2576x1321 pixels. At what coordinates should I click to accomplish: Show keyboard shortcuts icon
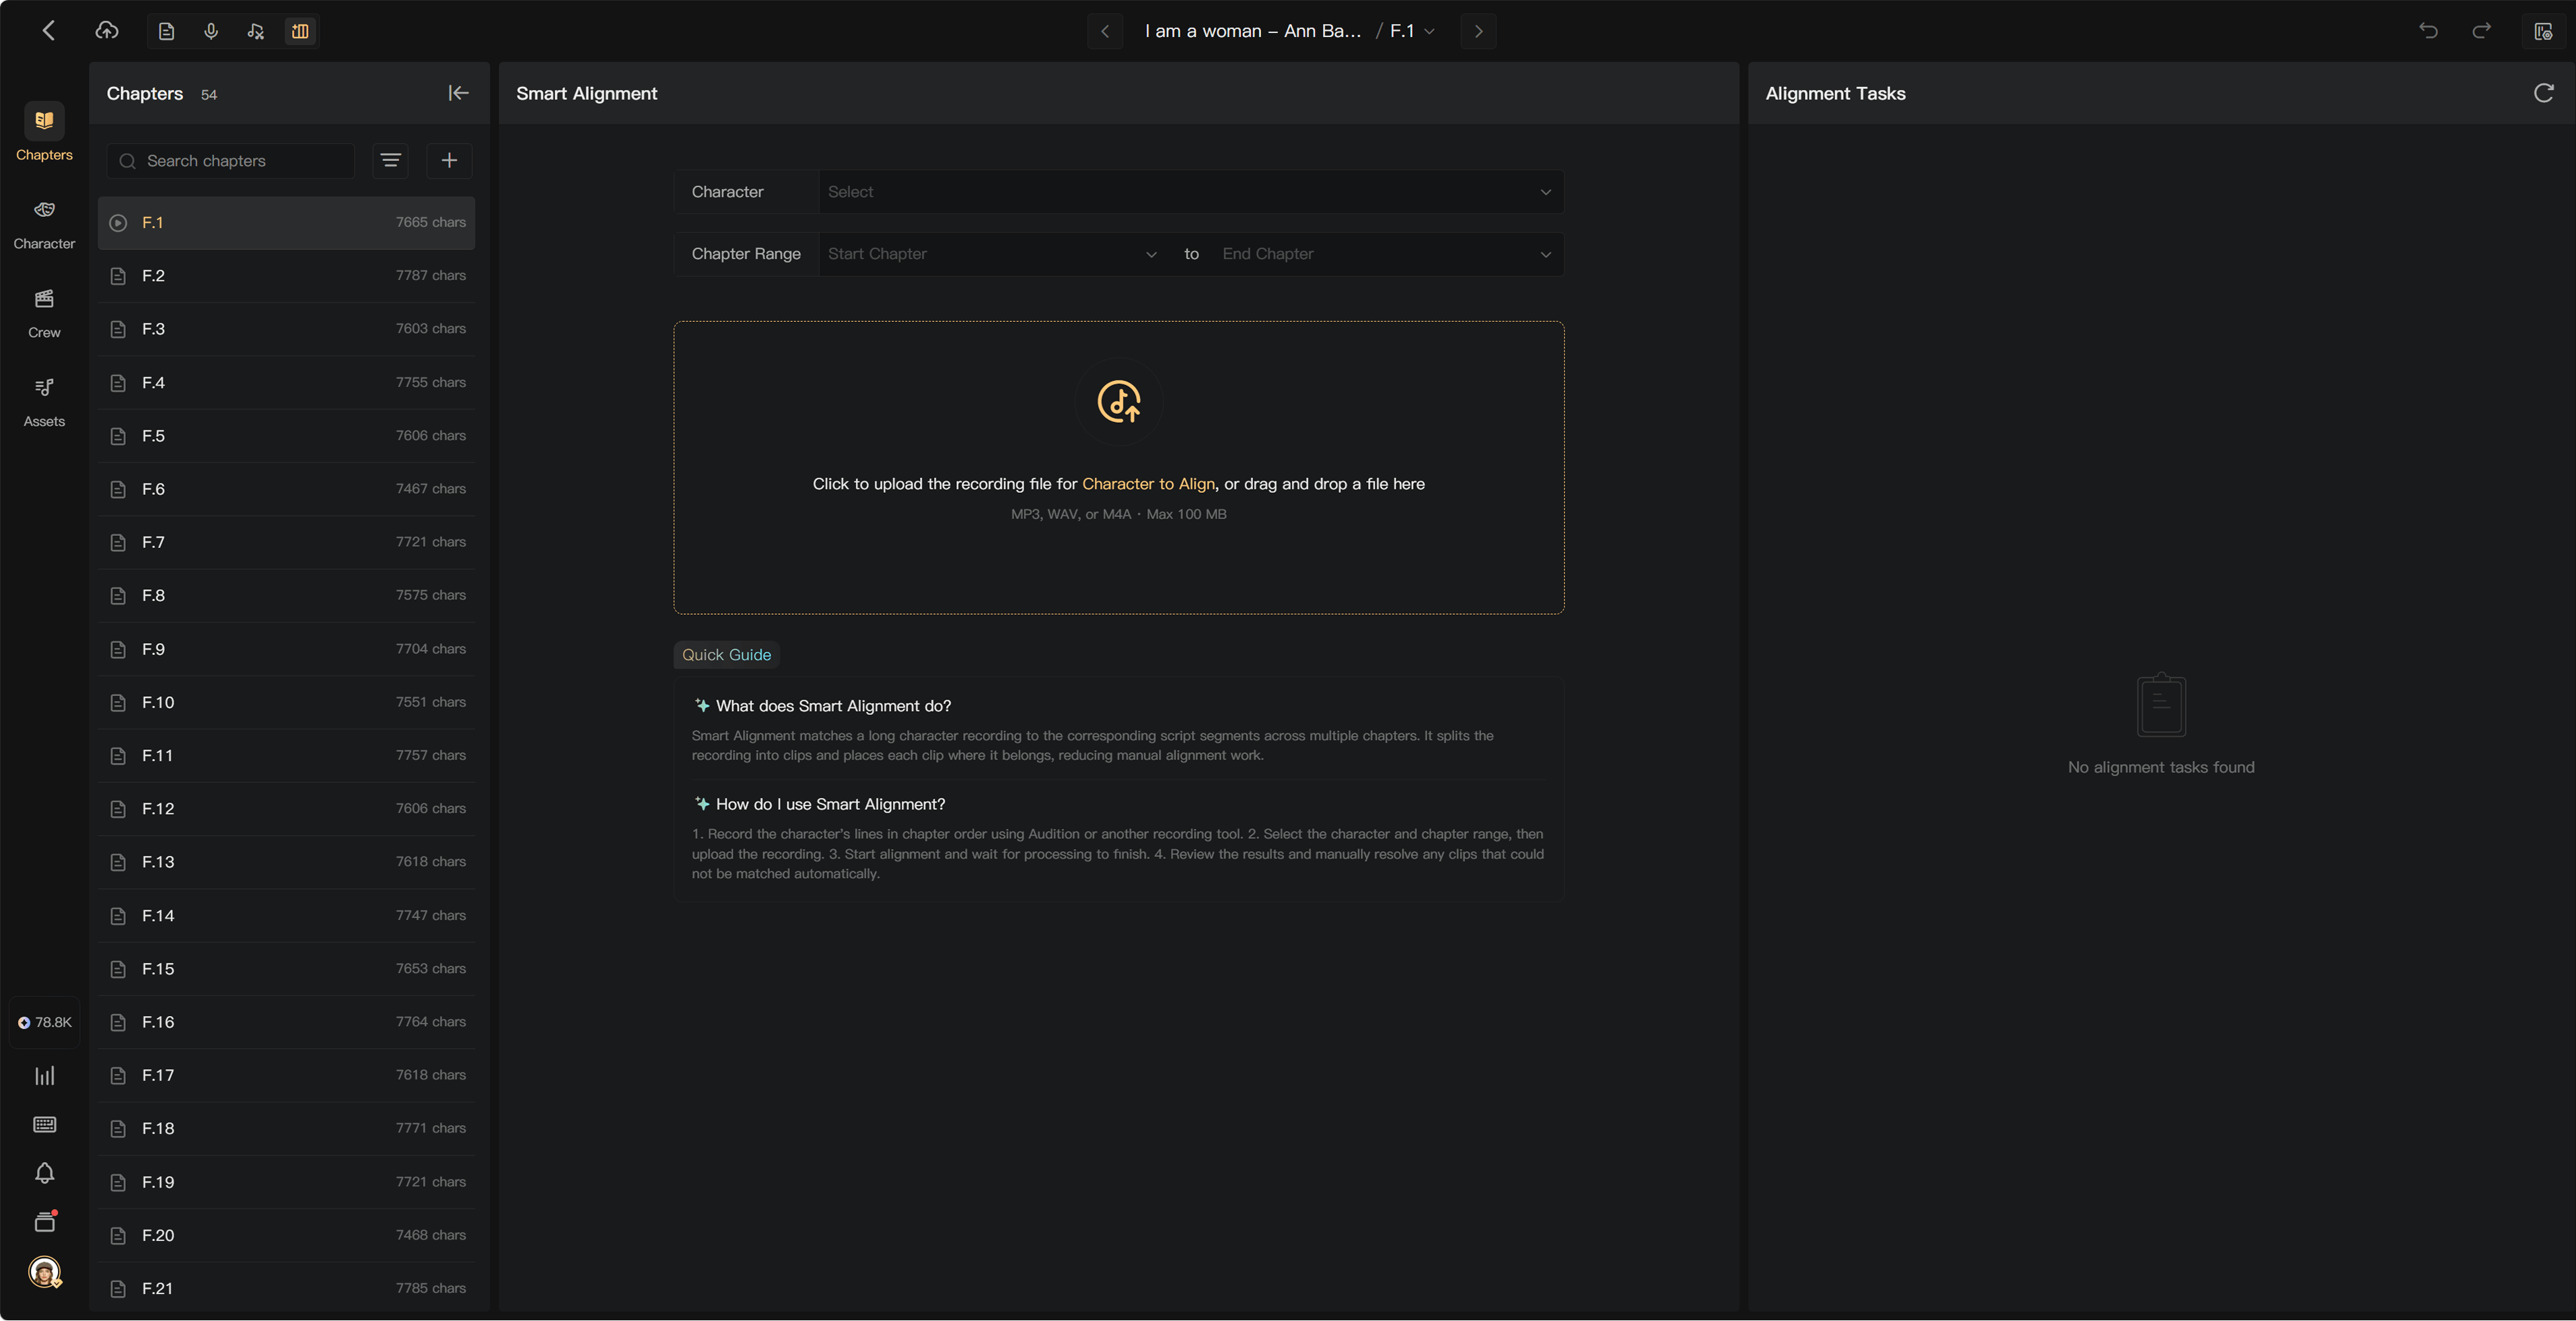coord(45,1125)
